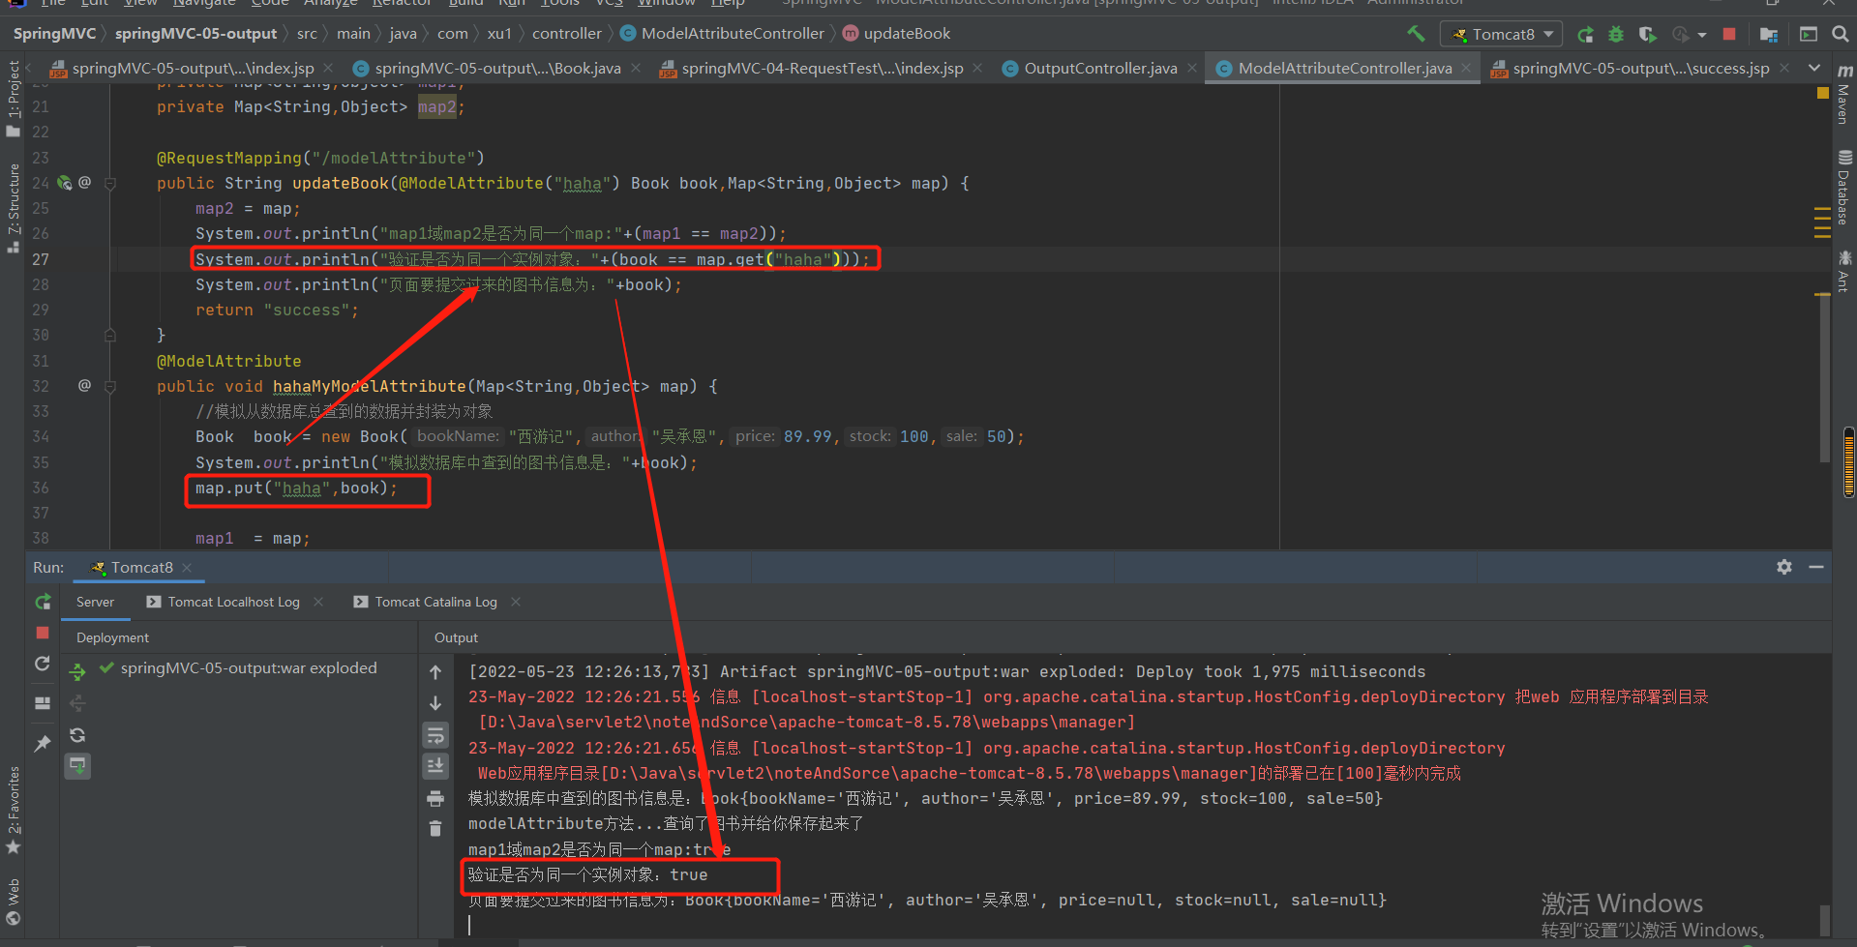Click Update application refresh icon in Run panel
Viewport: 1857px width, 947px height.
pos(43,664)
